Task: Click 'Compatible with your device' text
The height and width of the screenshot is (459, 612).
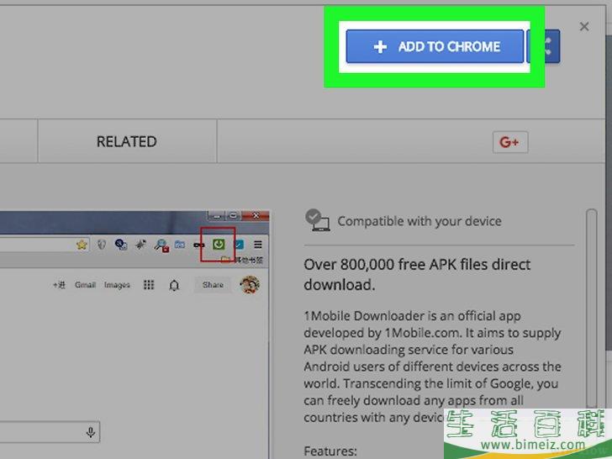Action: tap(419, 221)
